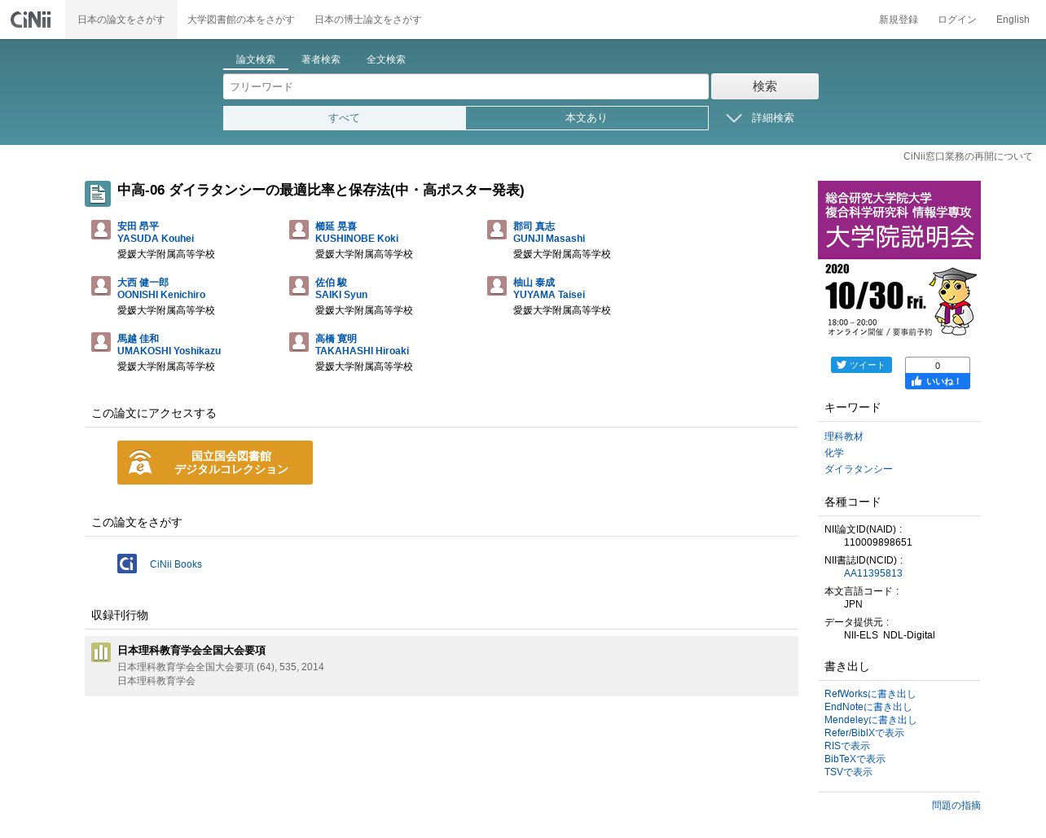Click keyword 化学
Screen dimensions: 1046x838
pyautogui.click(x=834, y=453)
